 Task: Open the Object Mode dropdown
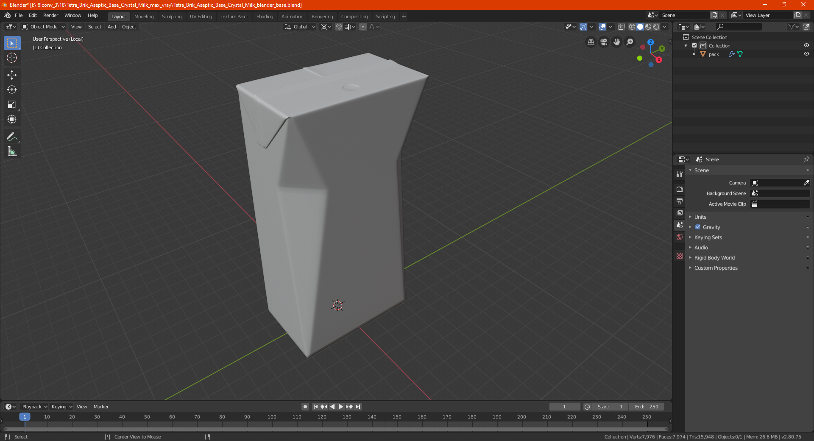pos(43,27)
